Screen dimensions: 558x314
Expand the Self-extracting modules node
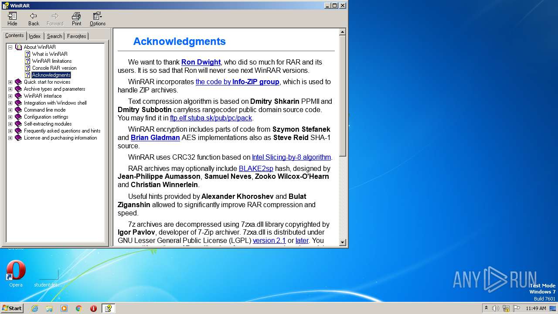(10, 124)
